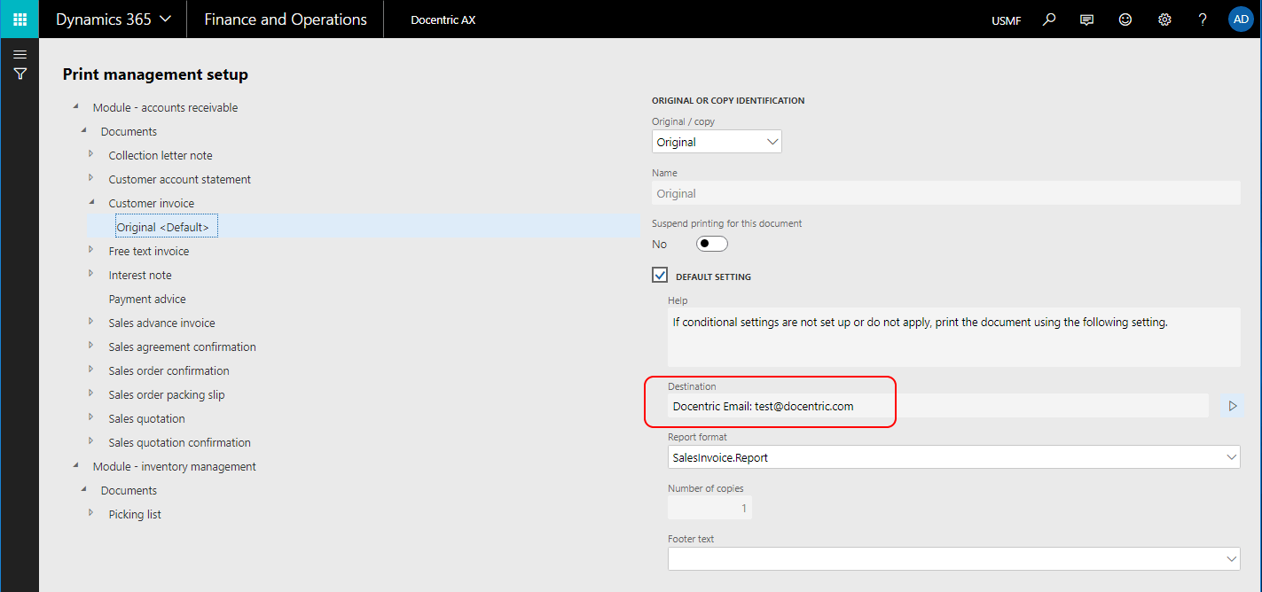This screenshot has height=592, width=1262.
Task: Open the messages icon in header
Action: (x=1087, y=19)
